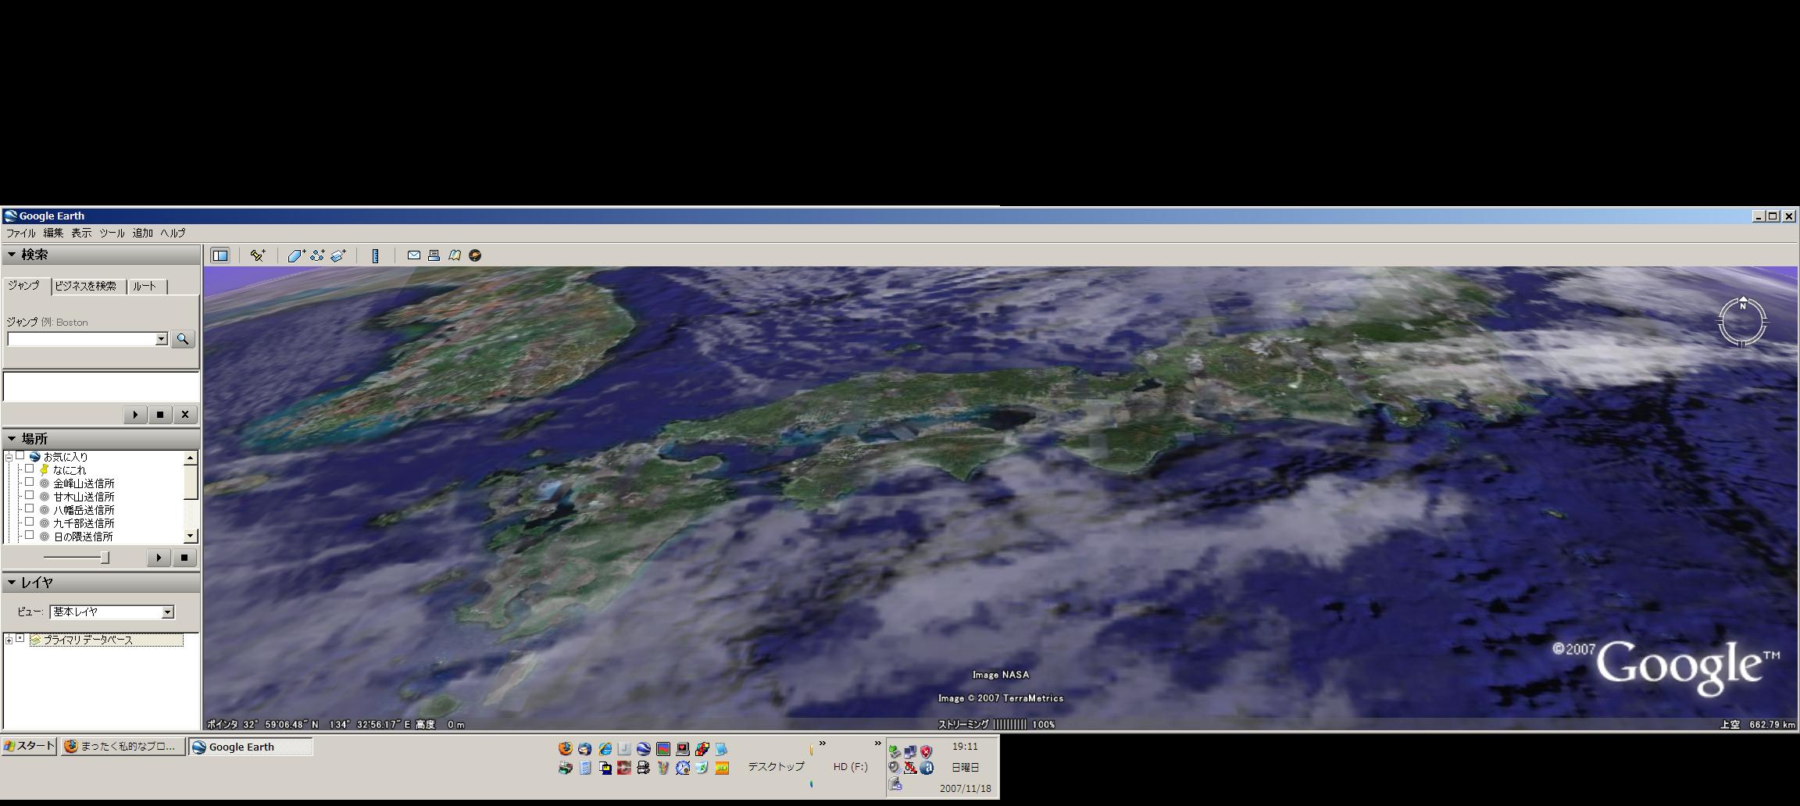The height and width of the screenshot is (806, 1800).
Task: Print the current view
Action: click(x=434, y=255)
